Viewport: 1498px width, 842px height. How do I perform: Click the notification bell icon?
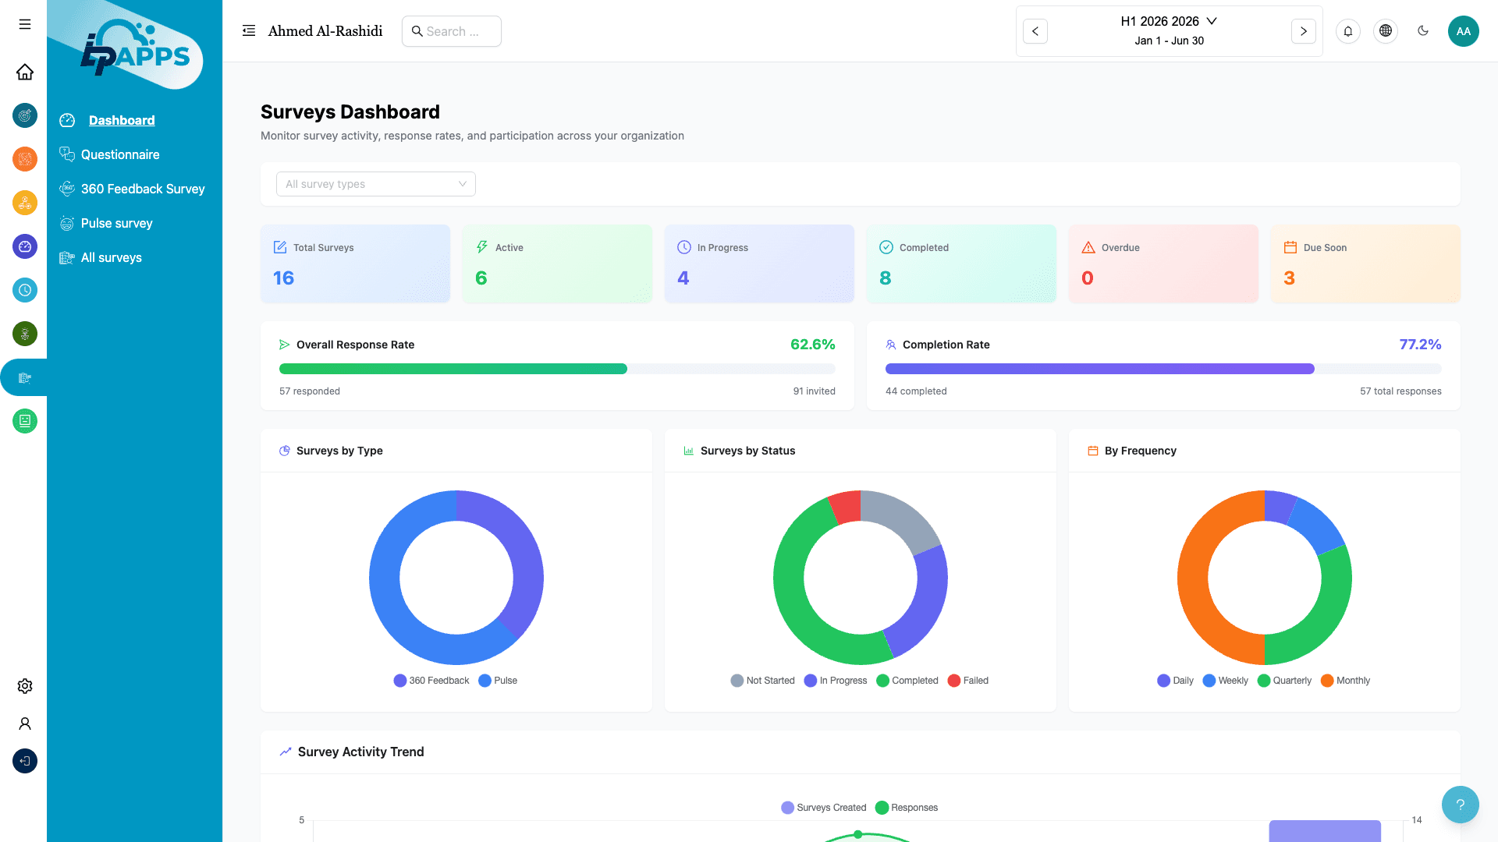[1348, 31]
